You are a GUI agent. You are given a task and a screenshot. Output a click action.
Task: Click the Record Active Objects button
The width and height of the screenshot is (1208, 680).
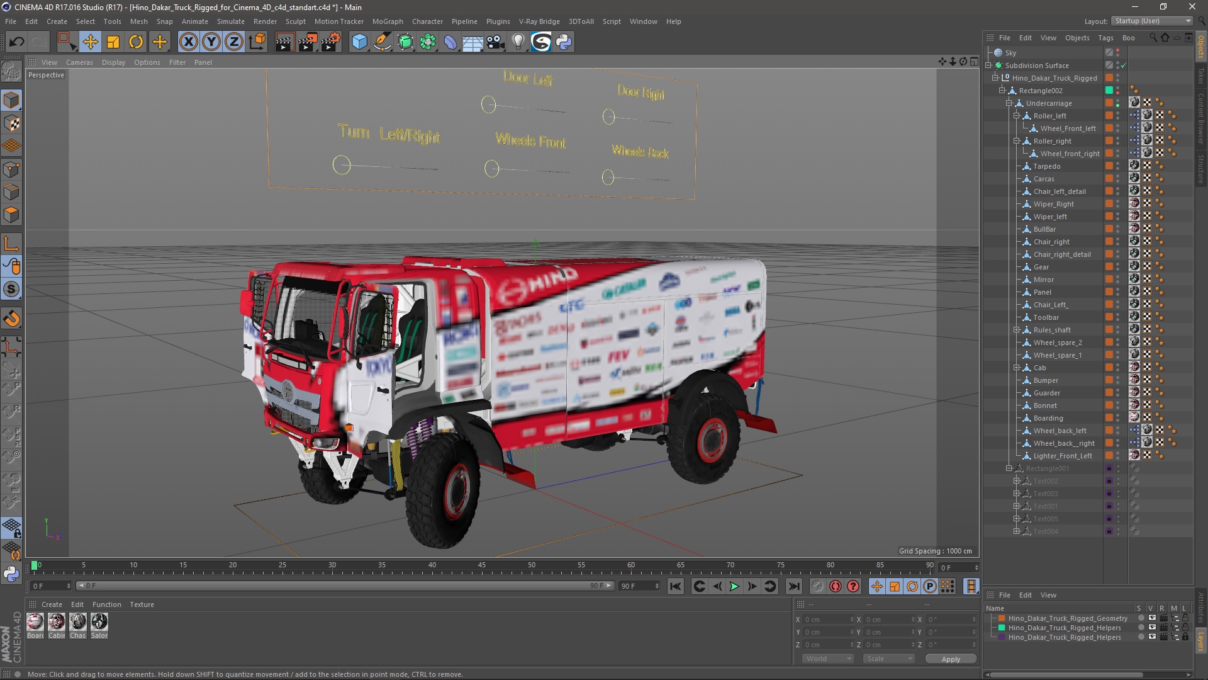817,586
